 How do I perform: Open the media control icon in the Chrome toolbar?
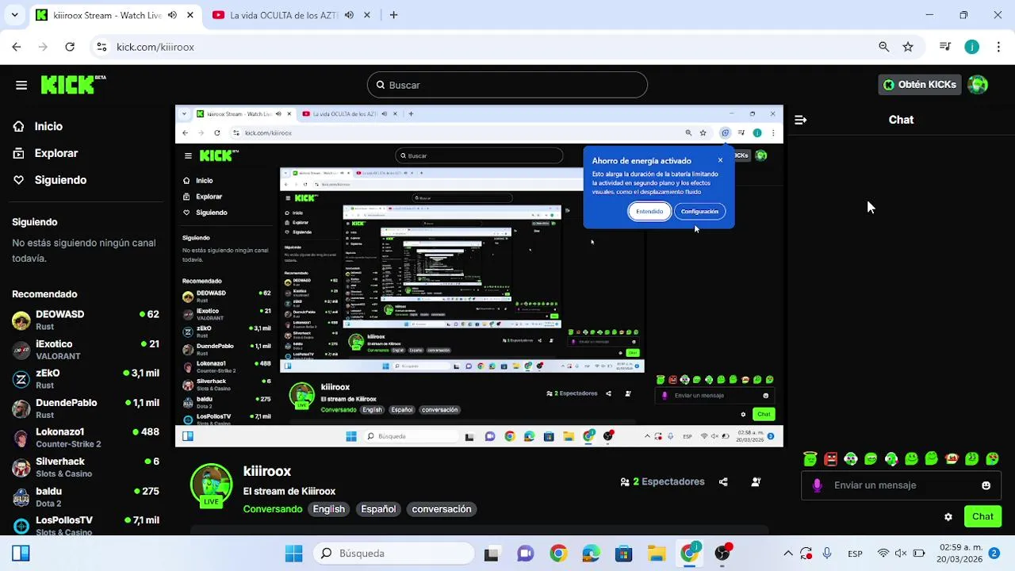click(944, 47)
